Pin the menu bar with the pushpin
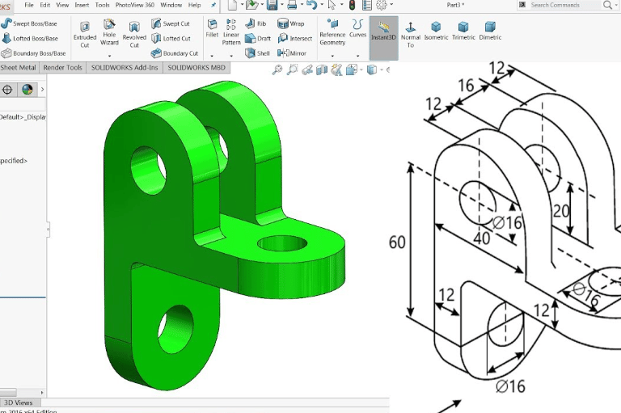Viewport: 621px width, 413px height. 213,5
